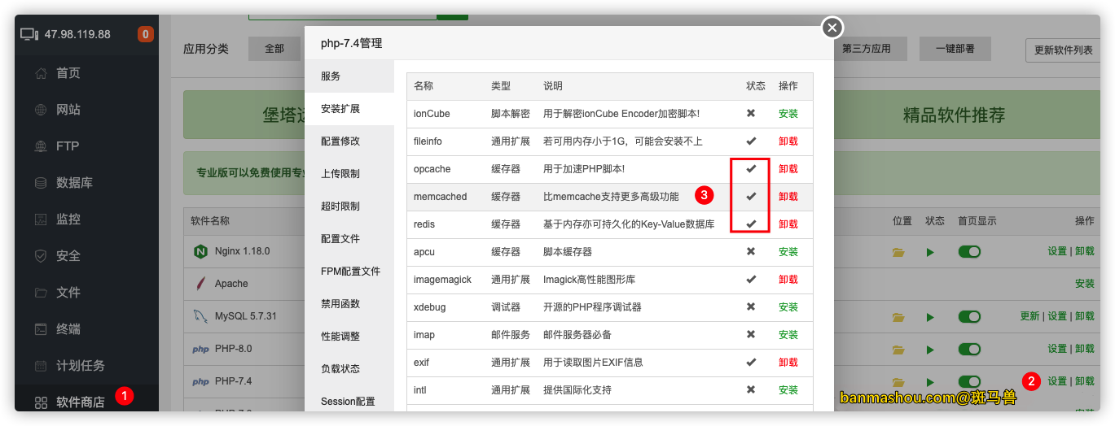This screenshot has height=426, width=1115.
Task: Click 卸载 for PHP-8.0 in software list
Action: click(1085, 349)
